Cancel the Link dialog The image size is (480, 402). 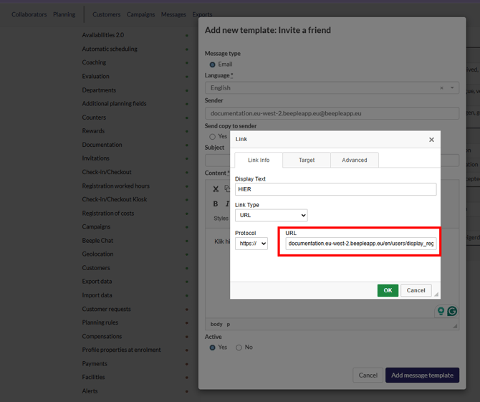pos(416,290)
